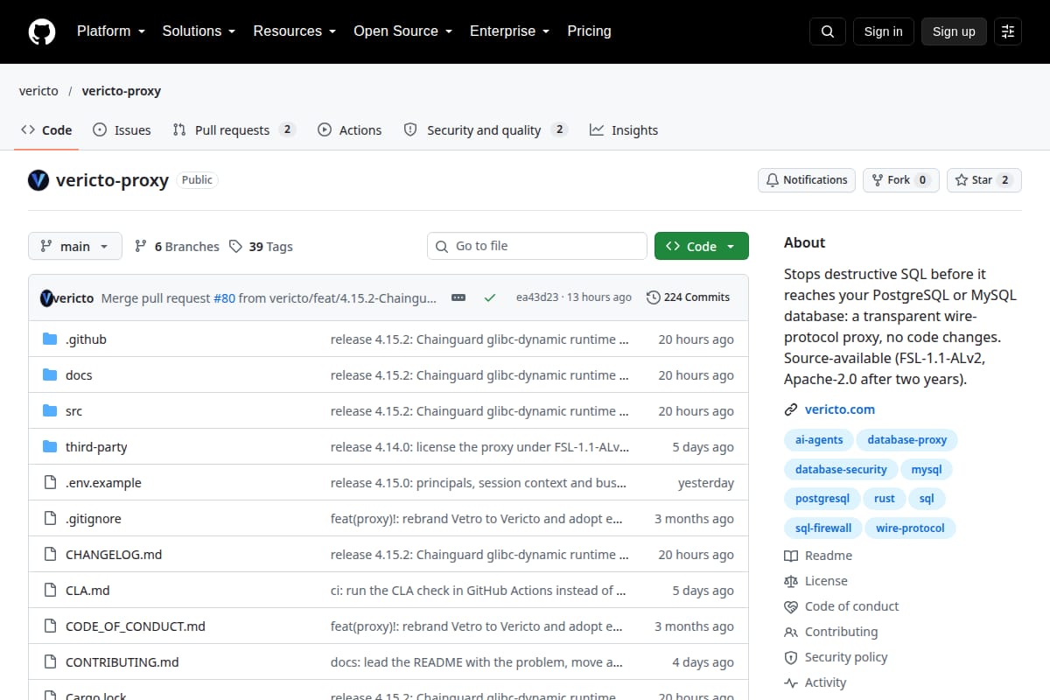The width and height of the screenshot is (1050, 700).
Task: Select the ai-agents topic tag
Action: [819, 440]
